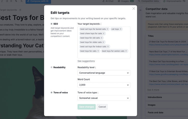Screen dimensions: 188x119
Task: Click the See suggestions link
Action: pyautogui.click(x=86, y=61)
